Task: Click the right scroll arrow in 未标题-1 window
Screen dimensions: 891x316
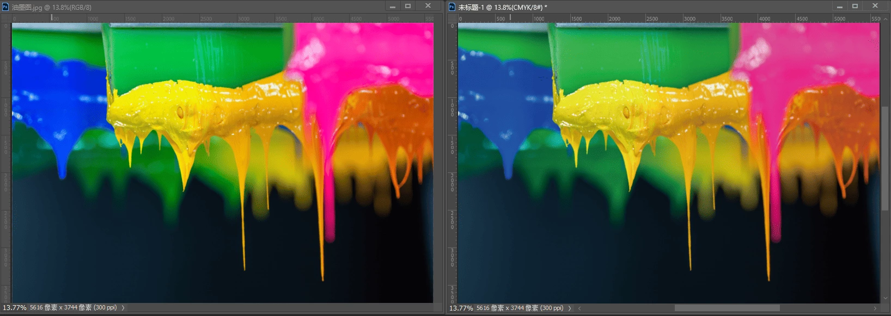Action: (875, 308)
